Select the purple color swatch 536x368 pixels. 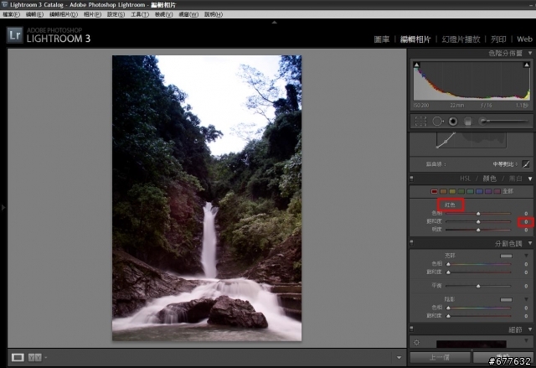click(488, 191)
